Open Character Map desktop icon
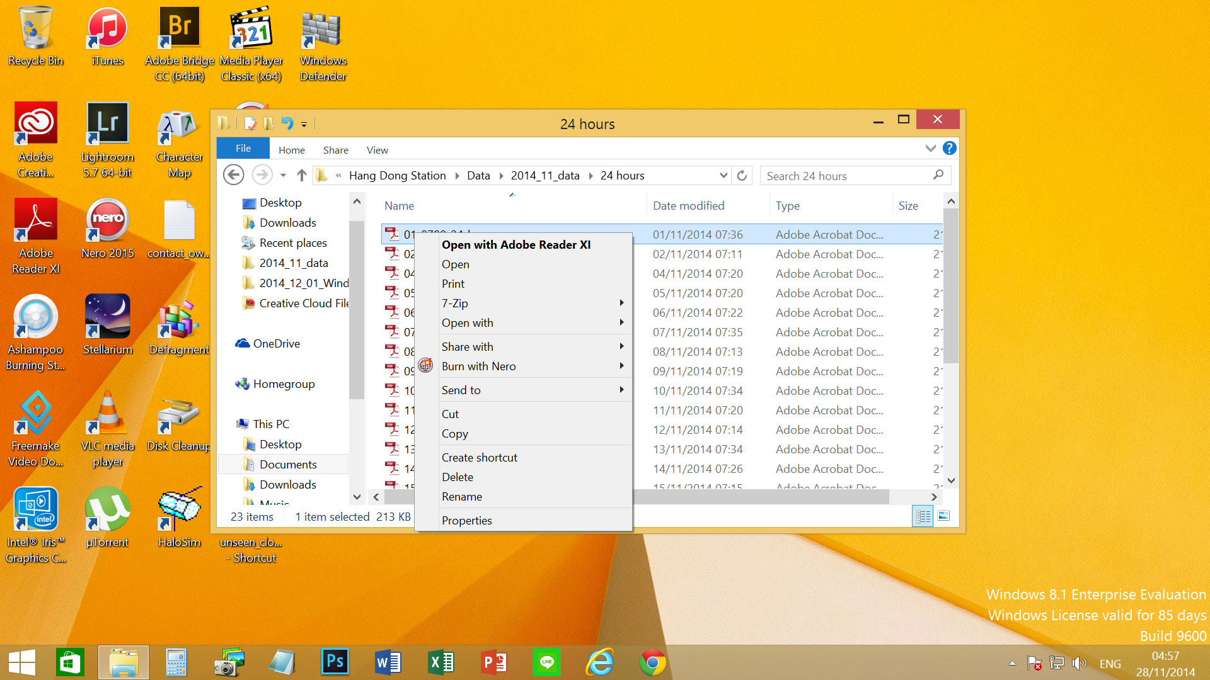 click(180, 140)
